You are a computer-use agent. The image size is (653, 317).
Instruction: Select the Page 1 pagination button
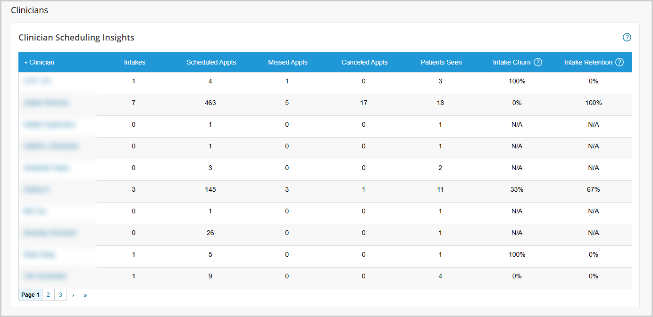pyautogui.click(x=30, y=295)
